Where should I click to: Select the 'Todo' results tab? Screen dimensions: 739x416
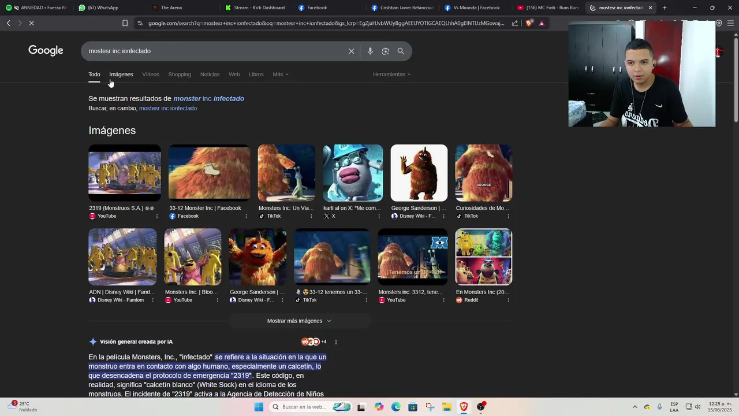tap(94, 74)
